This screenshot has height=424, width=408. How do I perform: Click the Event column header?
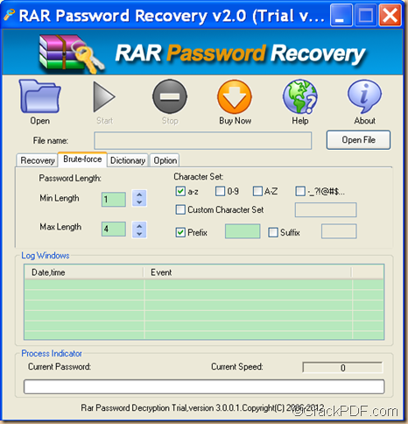point(248,272)
